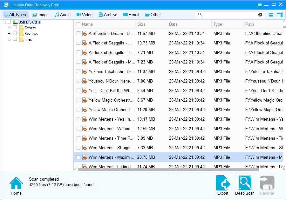This screenshot has height=200, width=286.
Task: Start a Deep Scan
Action: point(245,185)
